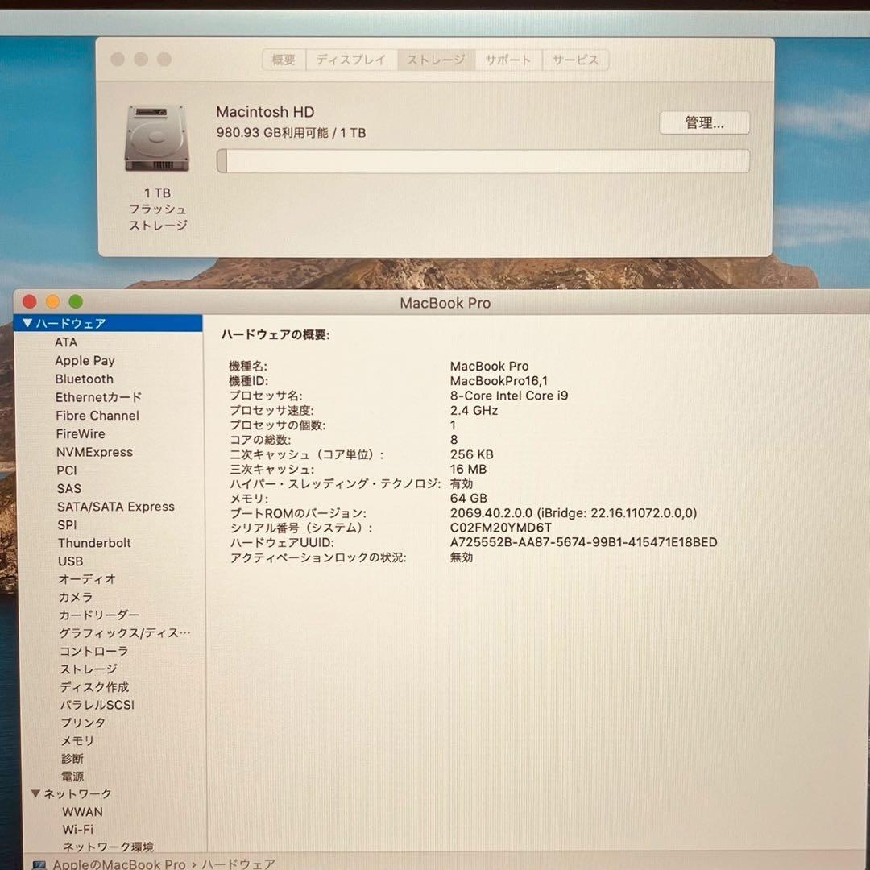Expand グラフィックス/ディス… in the sidebar

[123, 633]
